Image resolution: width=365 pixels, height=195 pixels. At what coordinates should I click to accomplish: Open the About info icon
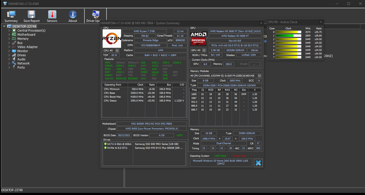[x=73, y=15]
